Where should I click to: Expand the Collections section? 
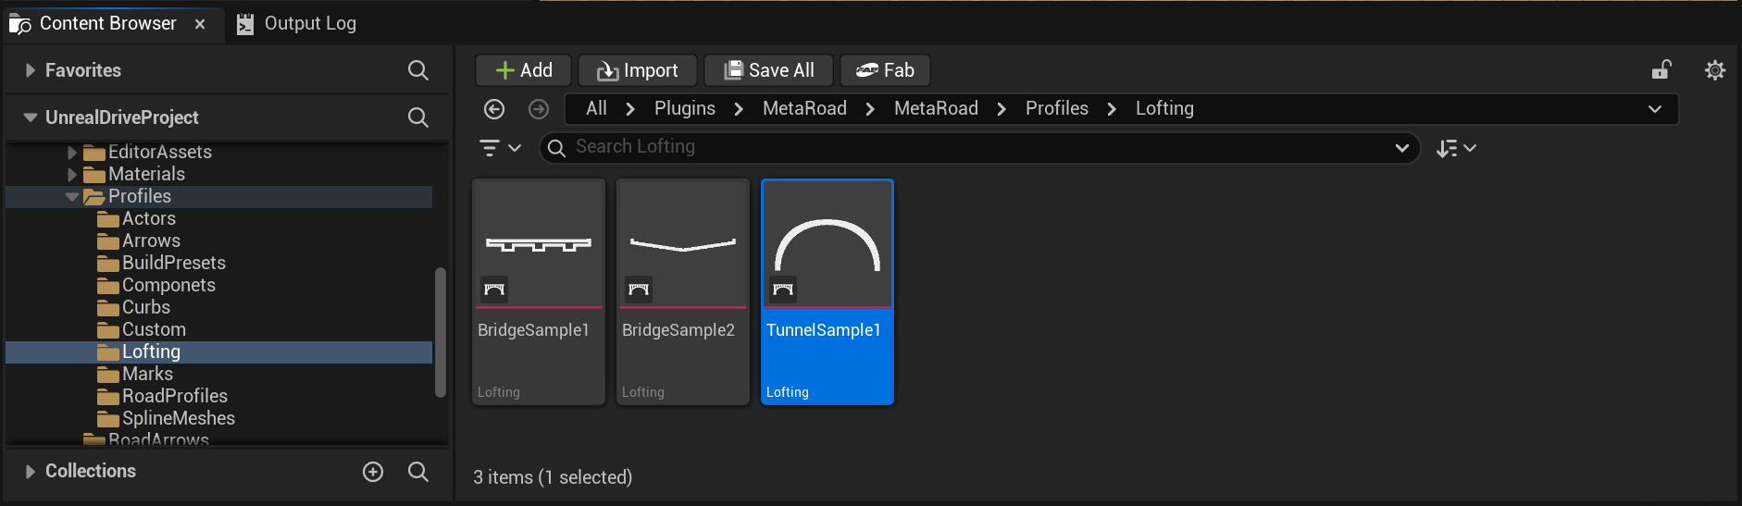pyautogui.click(x=30, y=472)
